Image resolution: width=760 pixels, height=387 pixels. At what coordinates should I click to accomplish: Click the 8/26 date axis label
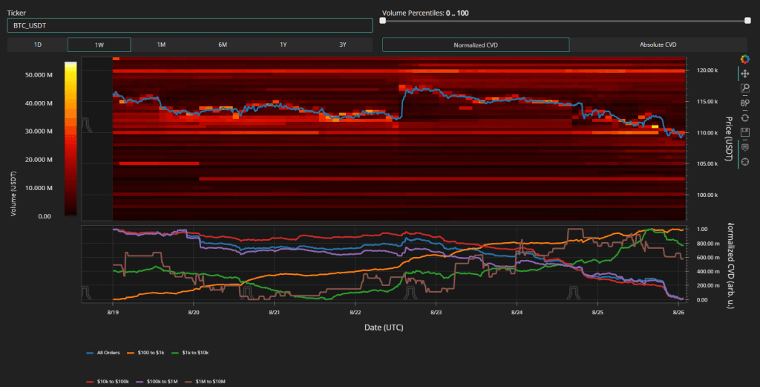pyautogui.click(x=678, y=312)
